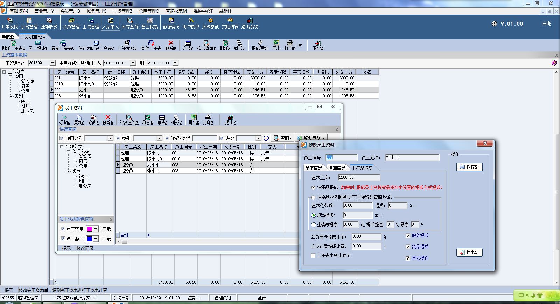This screenshot has height=304, width=560.
Task: Open 库存查询 inventory query icon
Action: (130, 23)
